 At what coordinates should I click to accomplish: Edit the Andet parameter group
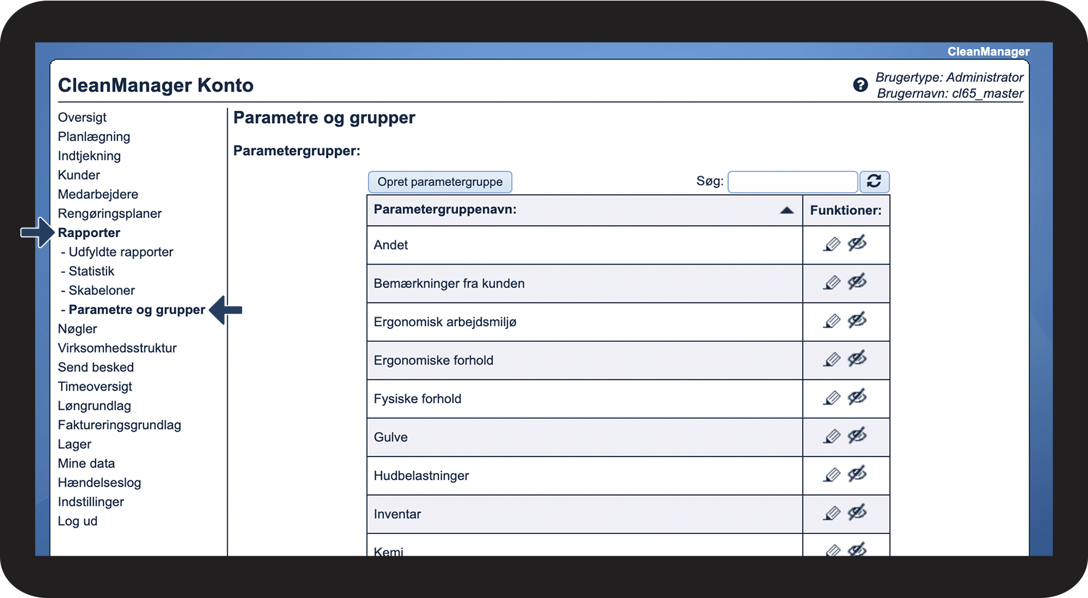[831, 244]
